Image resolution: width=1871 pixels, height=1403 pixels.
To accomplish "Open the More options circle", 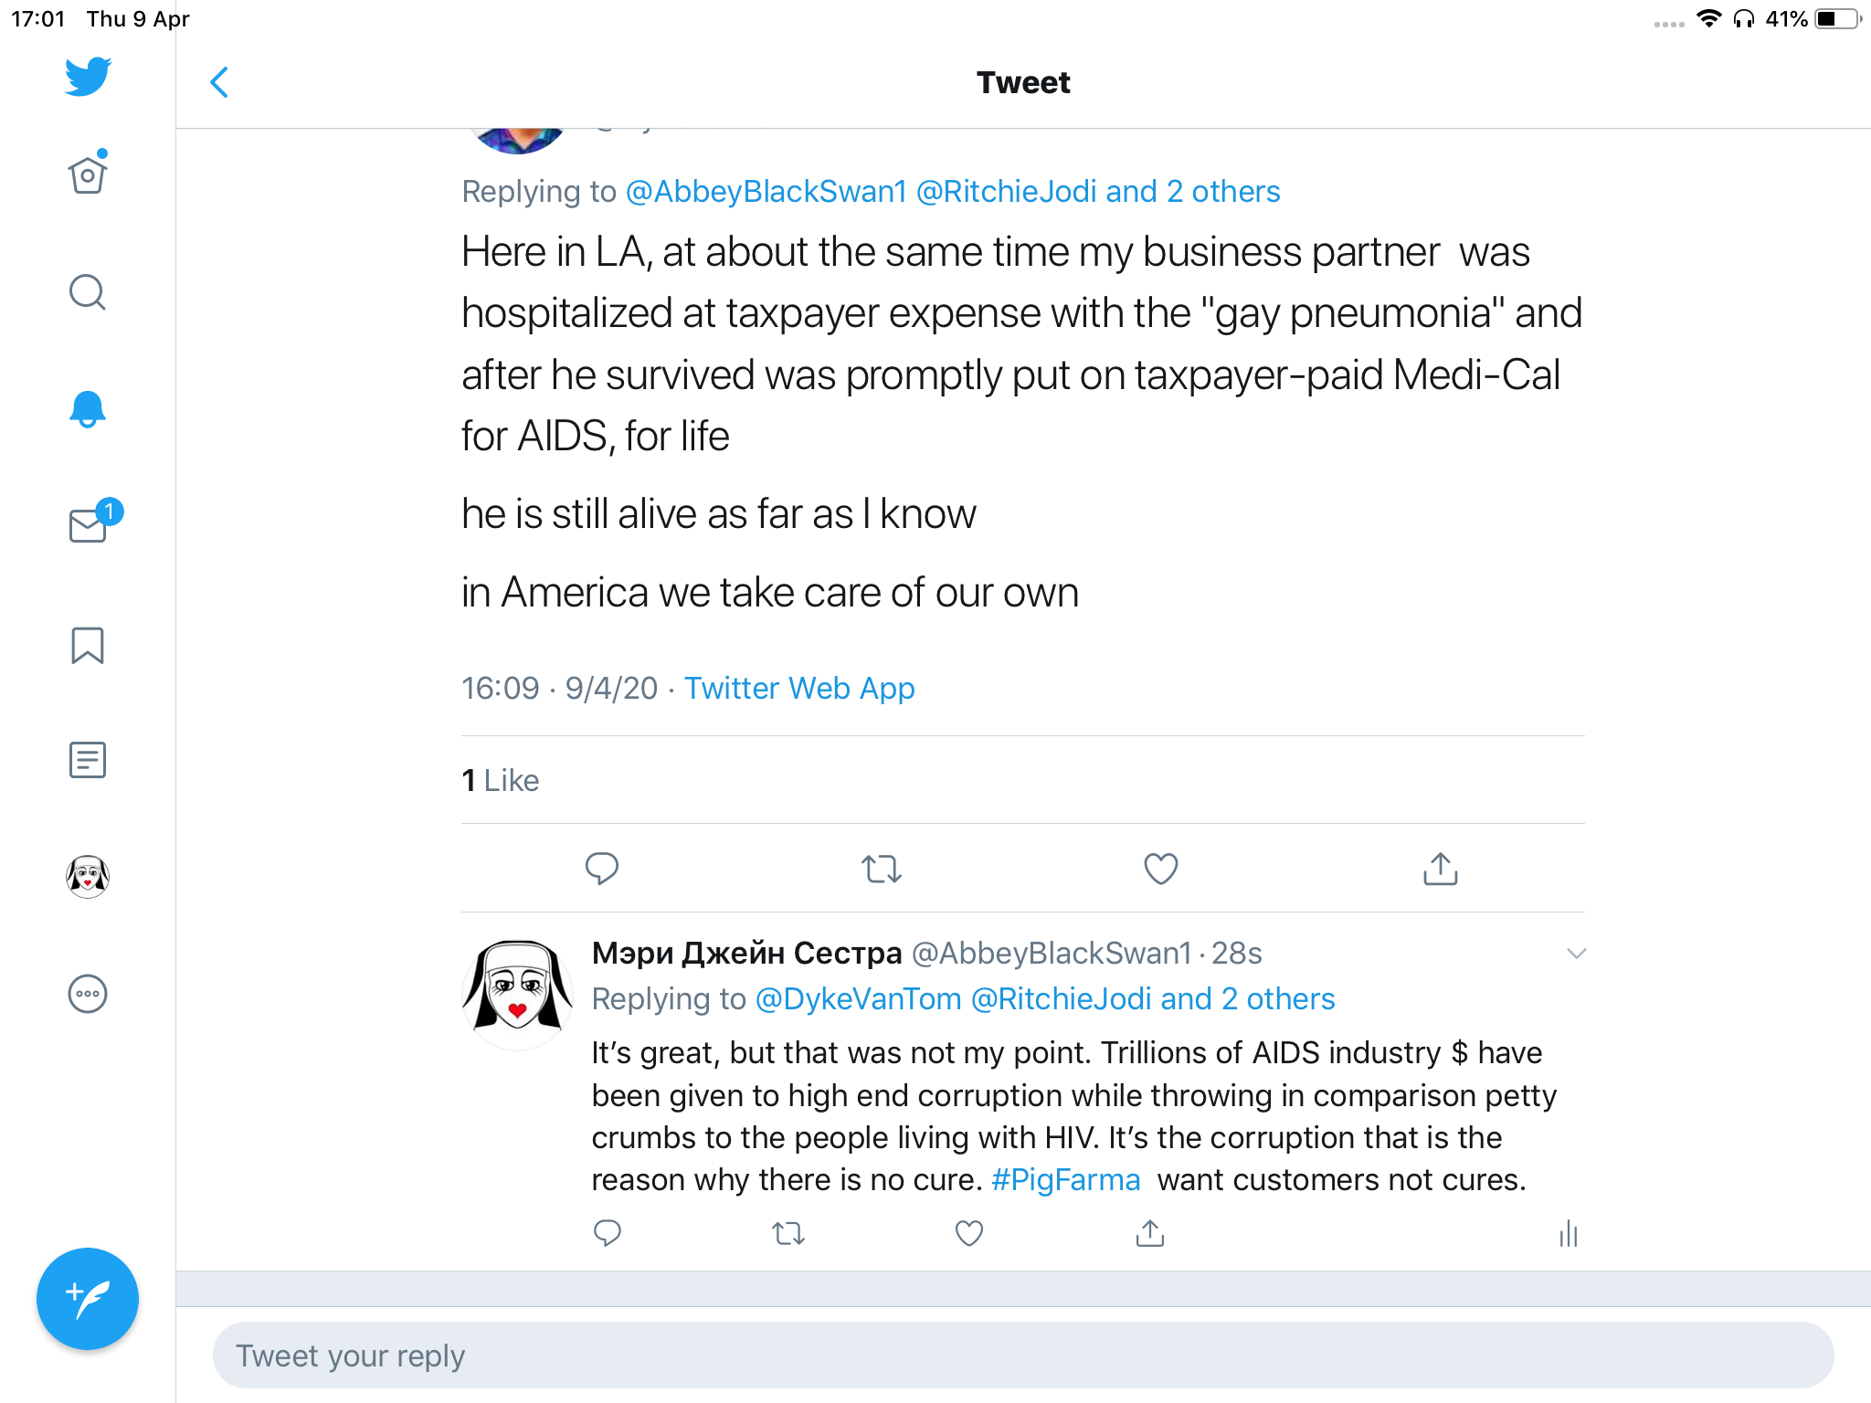I will click(88, 994).
